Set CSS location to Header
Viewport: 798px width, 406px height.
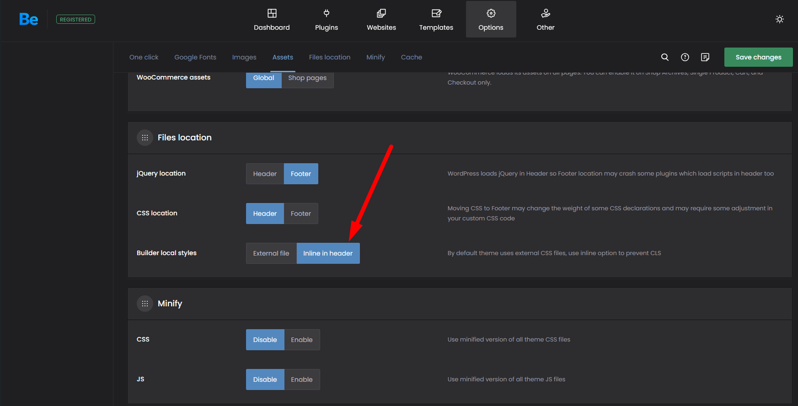coord(265,214)
